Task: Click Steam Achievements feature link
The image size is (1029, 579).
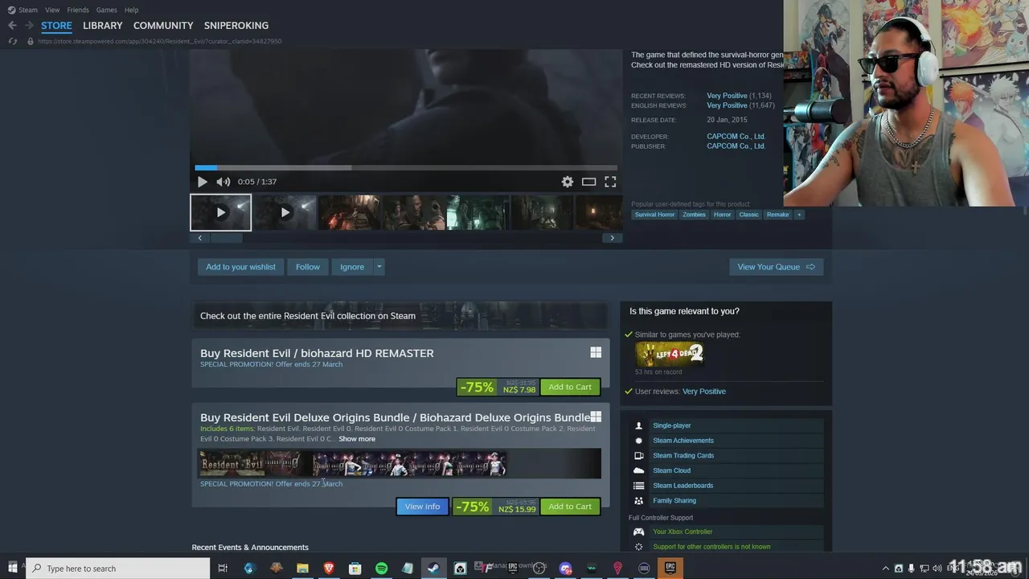Action: pyautogui.click(x=683, y=441)
